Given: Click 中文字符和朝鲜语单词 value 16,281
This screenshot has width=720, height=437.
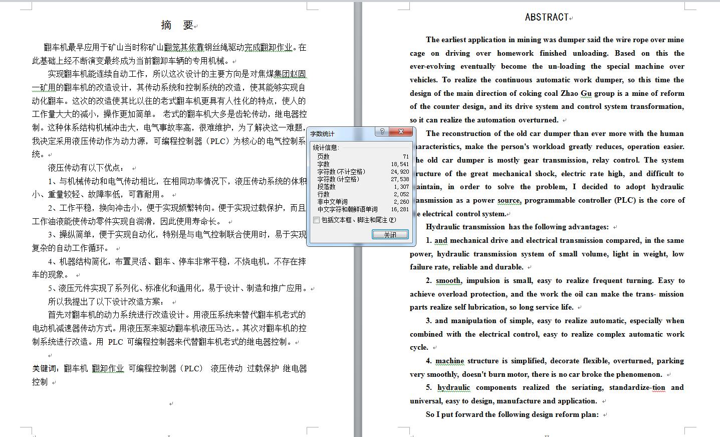Looking at the screenshot, I should coord(400,209).
